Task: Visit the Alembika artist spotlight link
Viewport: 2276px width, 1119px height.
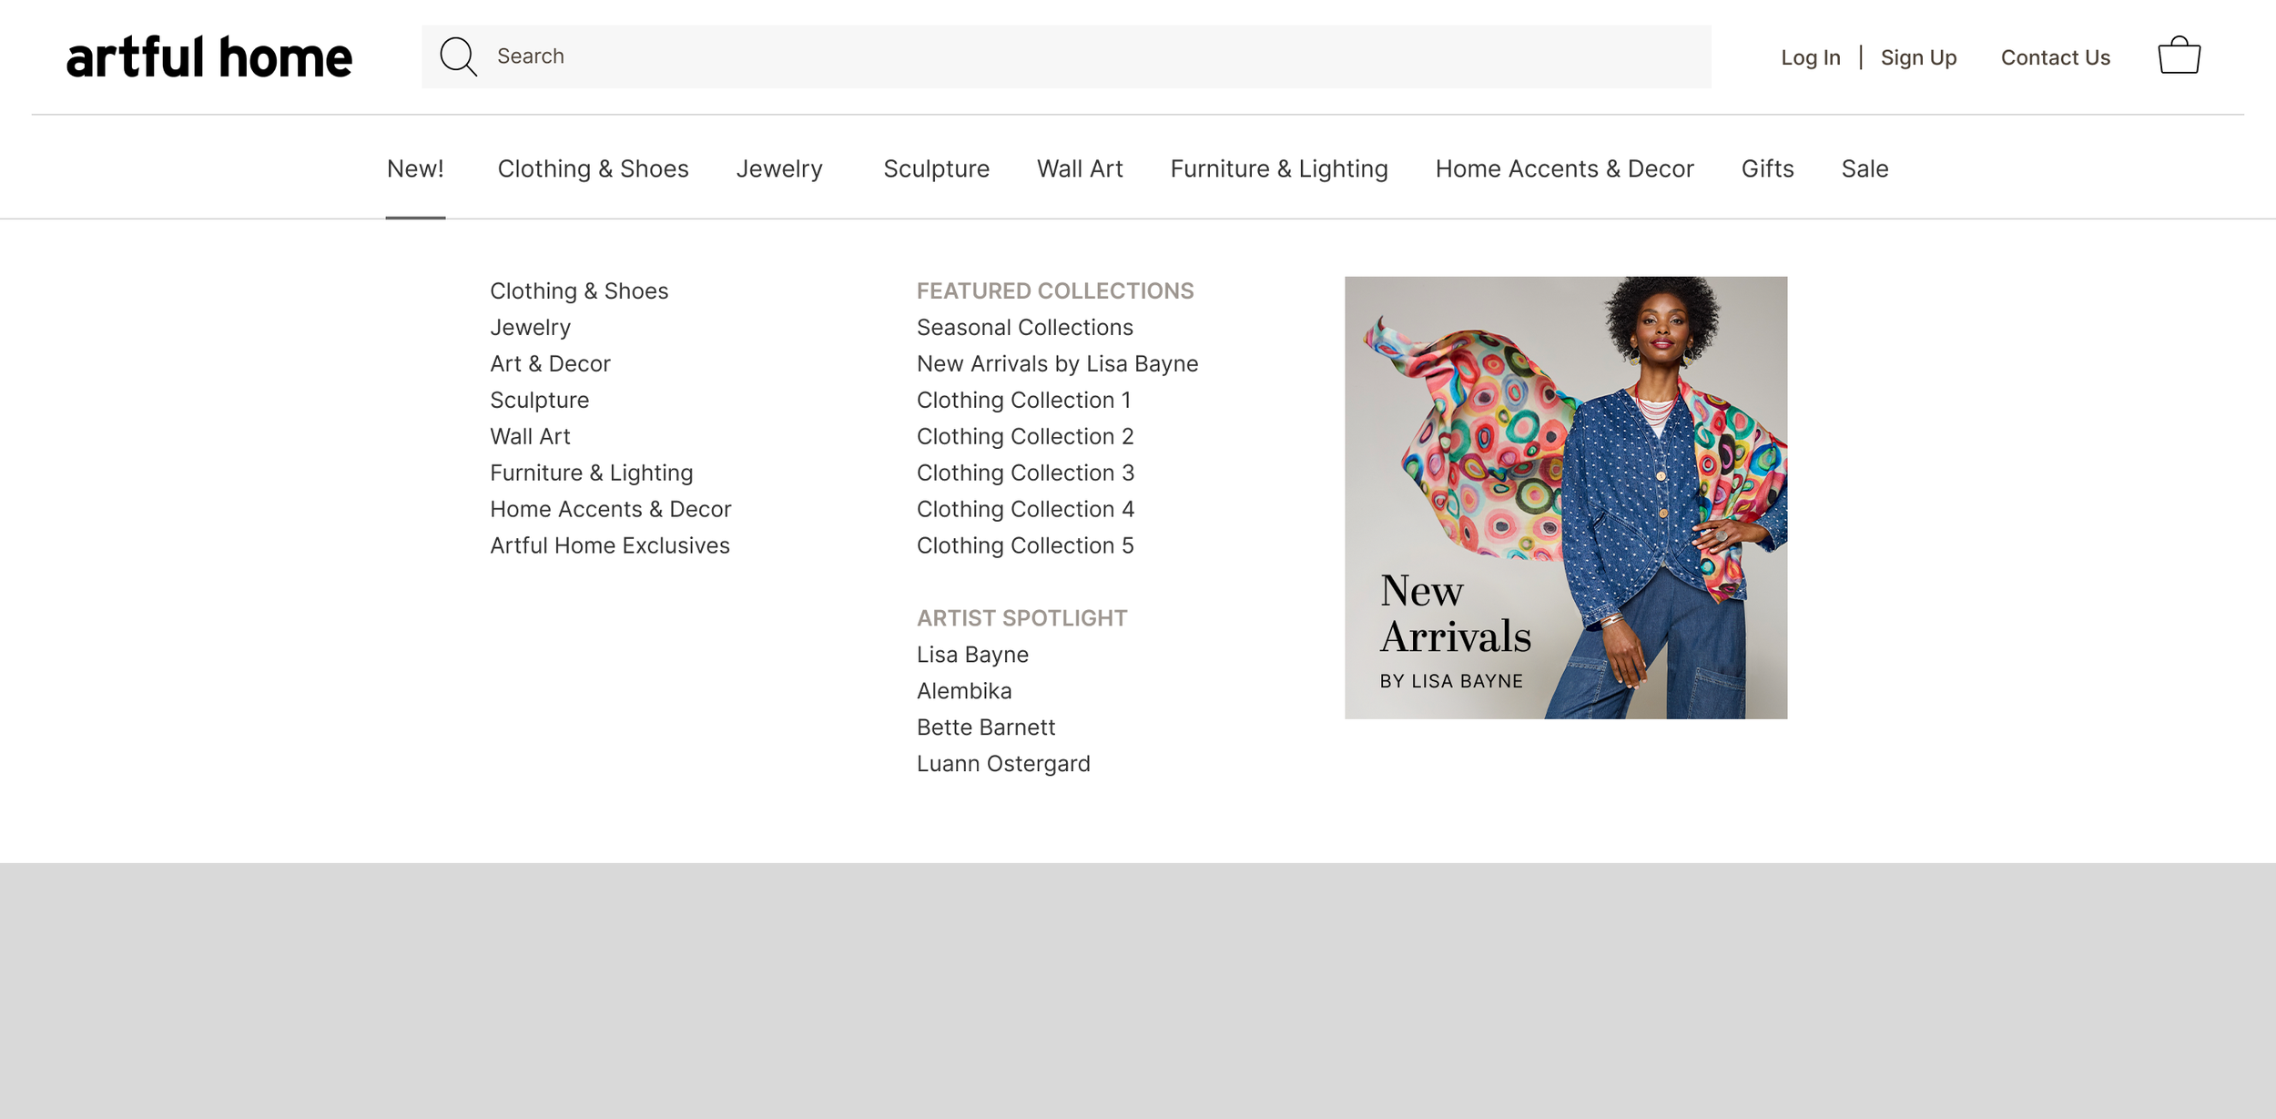Action: pos(963,691)
